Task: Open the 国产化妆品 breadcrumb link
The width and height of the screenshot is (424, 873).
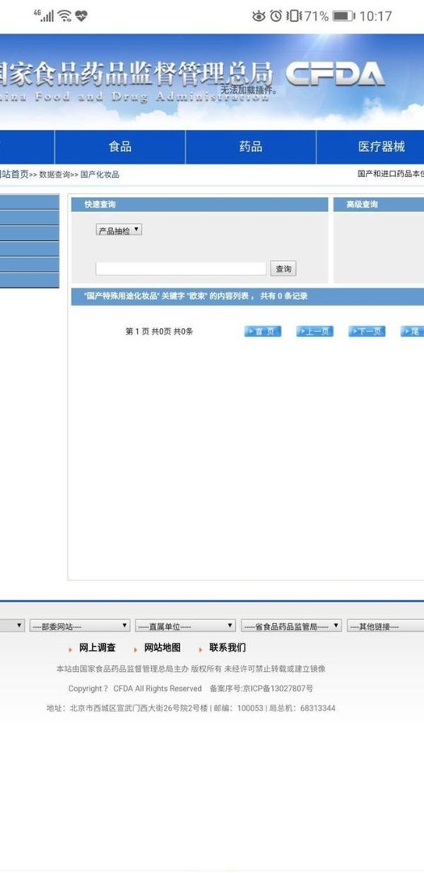Action: tap(99, 175)
